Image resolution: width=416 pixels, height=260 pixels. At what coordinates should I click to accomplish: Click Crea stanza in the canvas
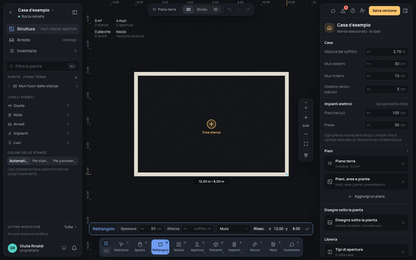point(211,127)
